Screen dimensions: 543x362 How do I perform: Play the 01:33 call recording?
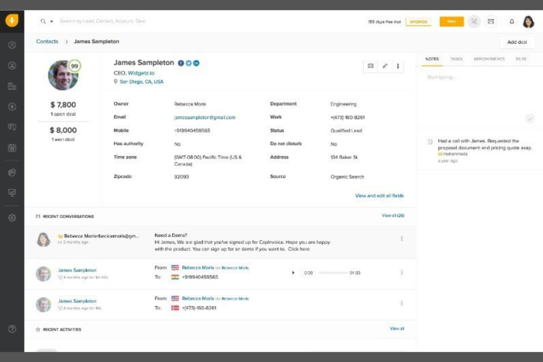pyautogui.click(x=293, y=273)
